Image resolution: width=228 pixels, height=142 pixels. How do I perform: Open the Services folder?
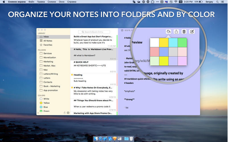47,53
